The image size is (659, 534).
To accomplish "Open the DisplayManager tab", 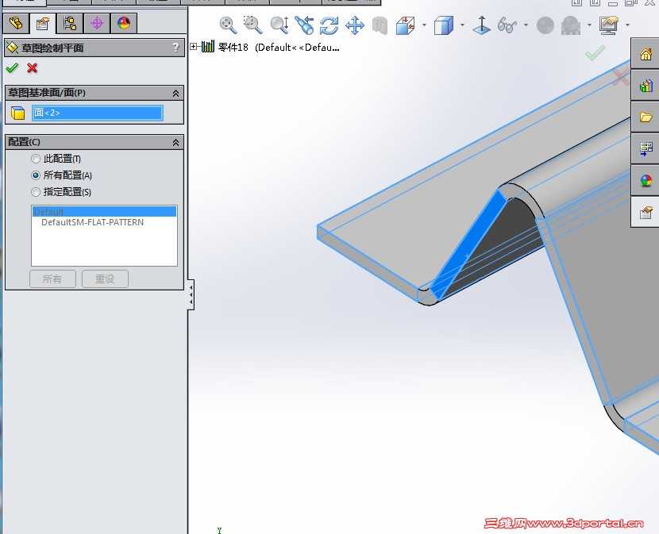I will [x=124, y=23].
